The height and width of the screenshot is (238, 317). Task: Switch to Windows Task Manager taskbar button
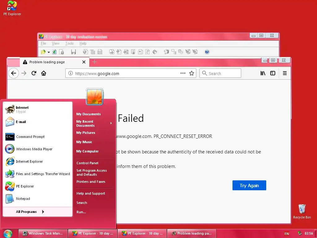(43, 233)
